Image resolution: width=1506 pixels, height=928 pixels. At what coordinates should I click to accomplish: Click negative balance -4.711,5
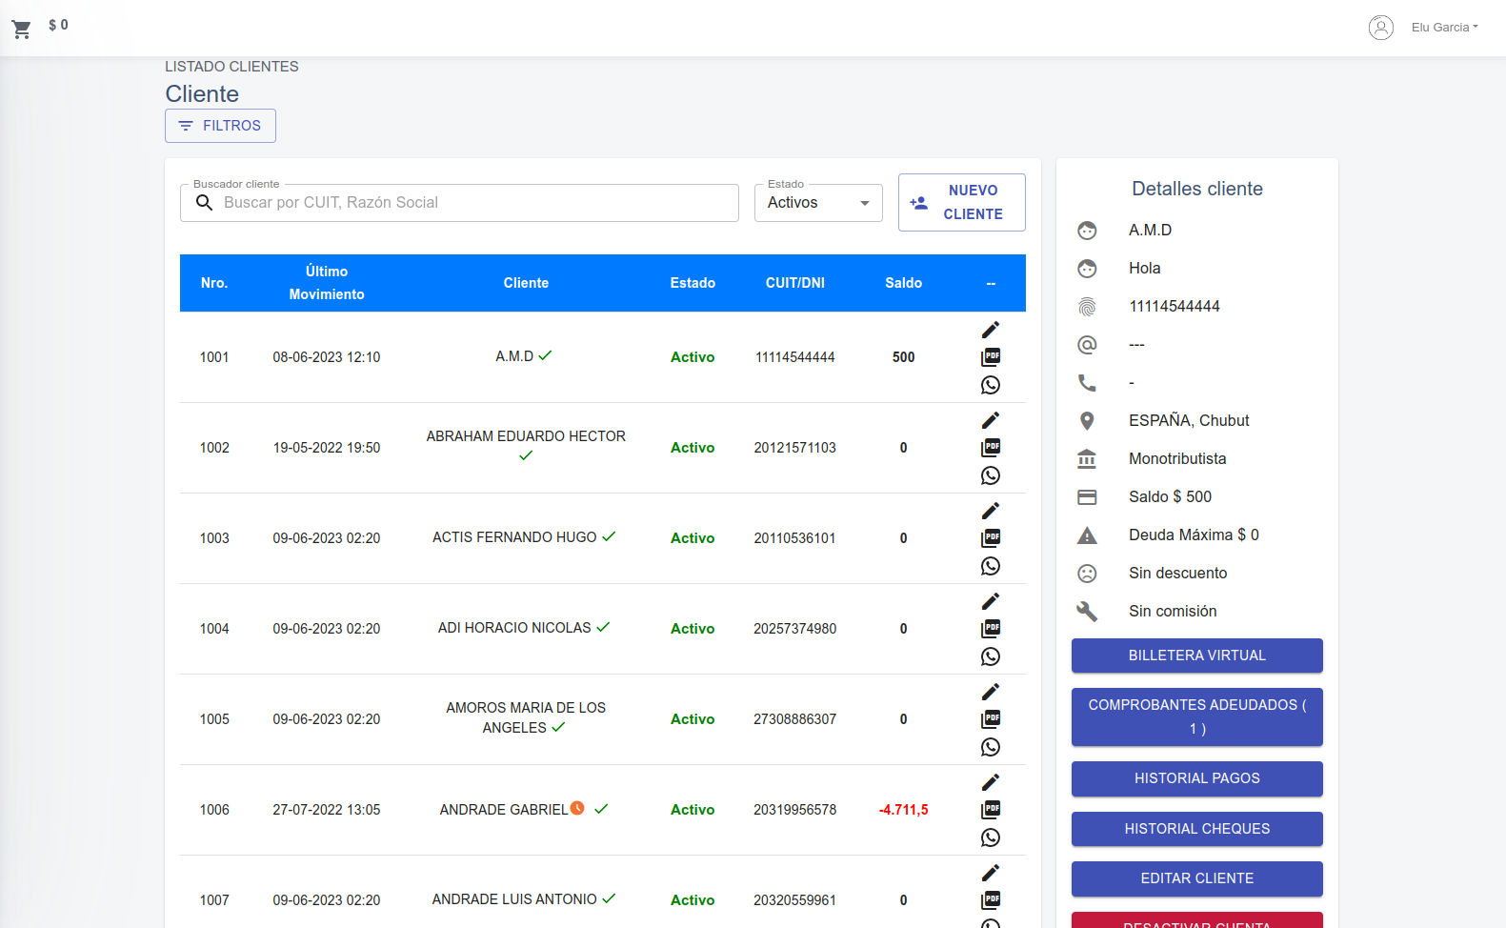(x=903, y=810)
